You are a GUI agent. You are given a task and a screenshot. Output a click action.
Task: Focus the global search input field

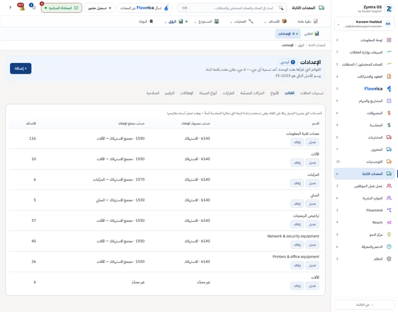tap(232, 8)
